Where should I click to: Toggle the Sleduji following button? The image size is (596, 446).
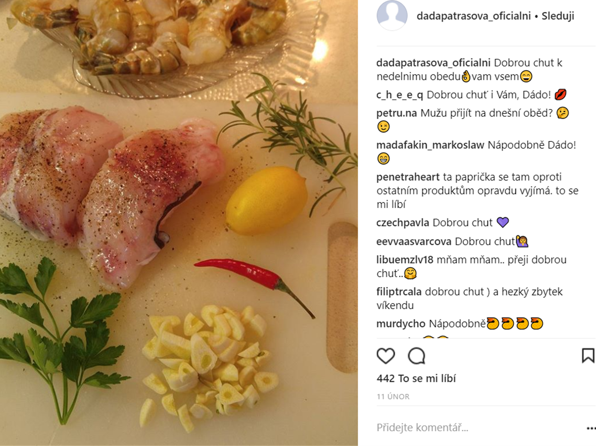tap(558, 16)
